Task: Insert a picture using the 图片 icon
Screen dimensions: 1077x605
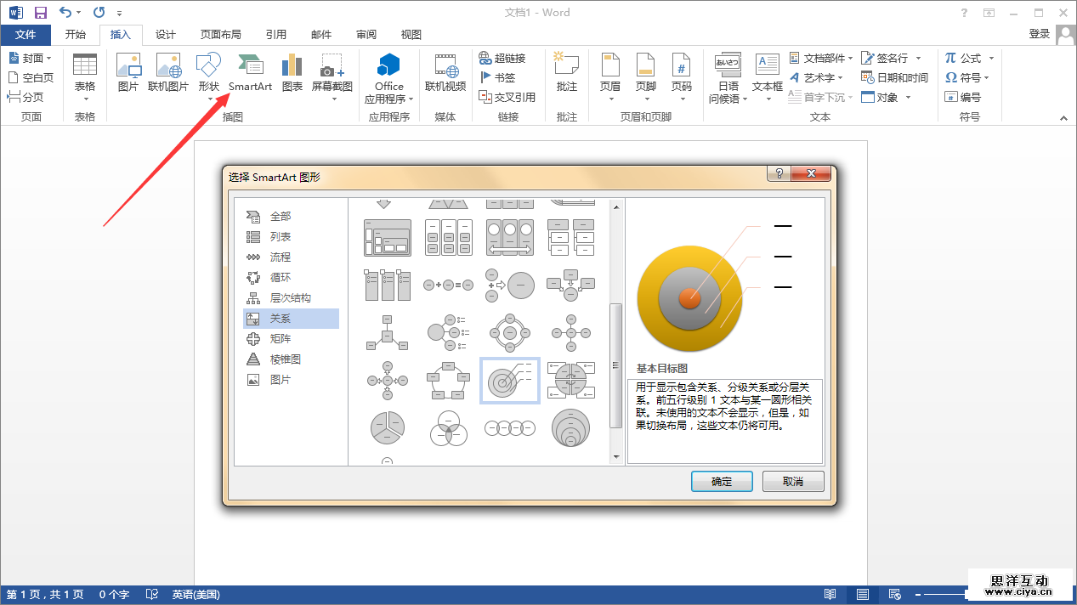Action: [128, 71]
